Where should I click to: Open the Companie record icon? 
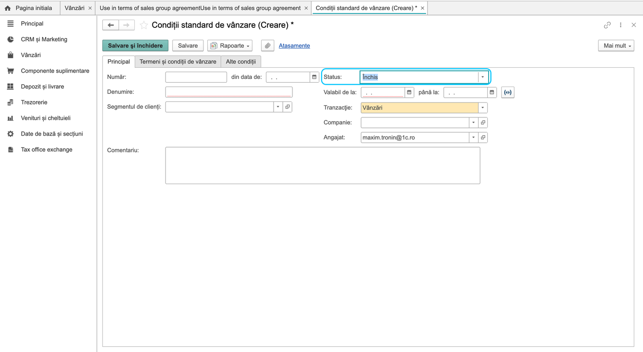coord(483,123)
